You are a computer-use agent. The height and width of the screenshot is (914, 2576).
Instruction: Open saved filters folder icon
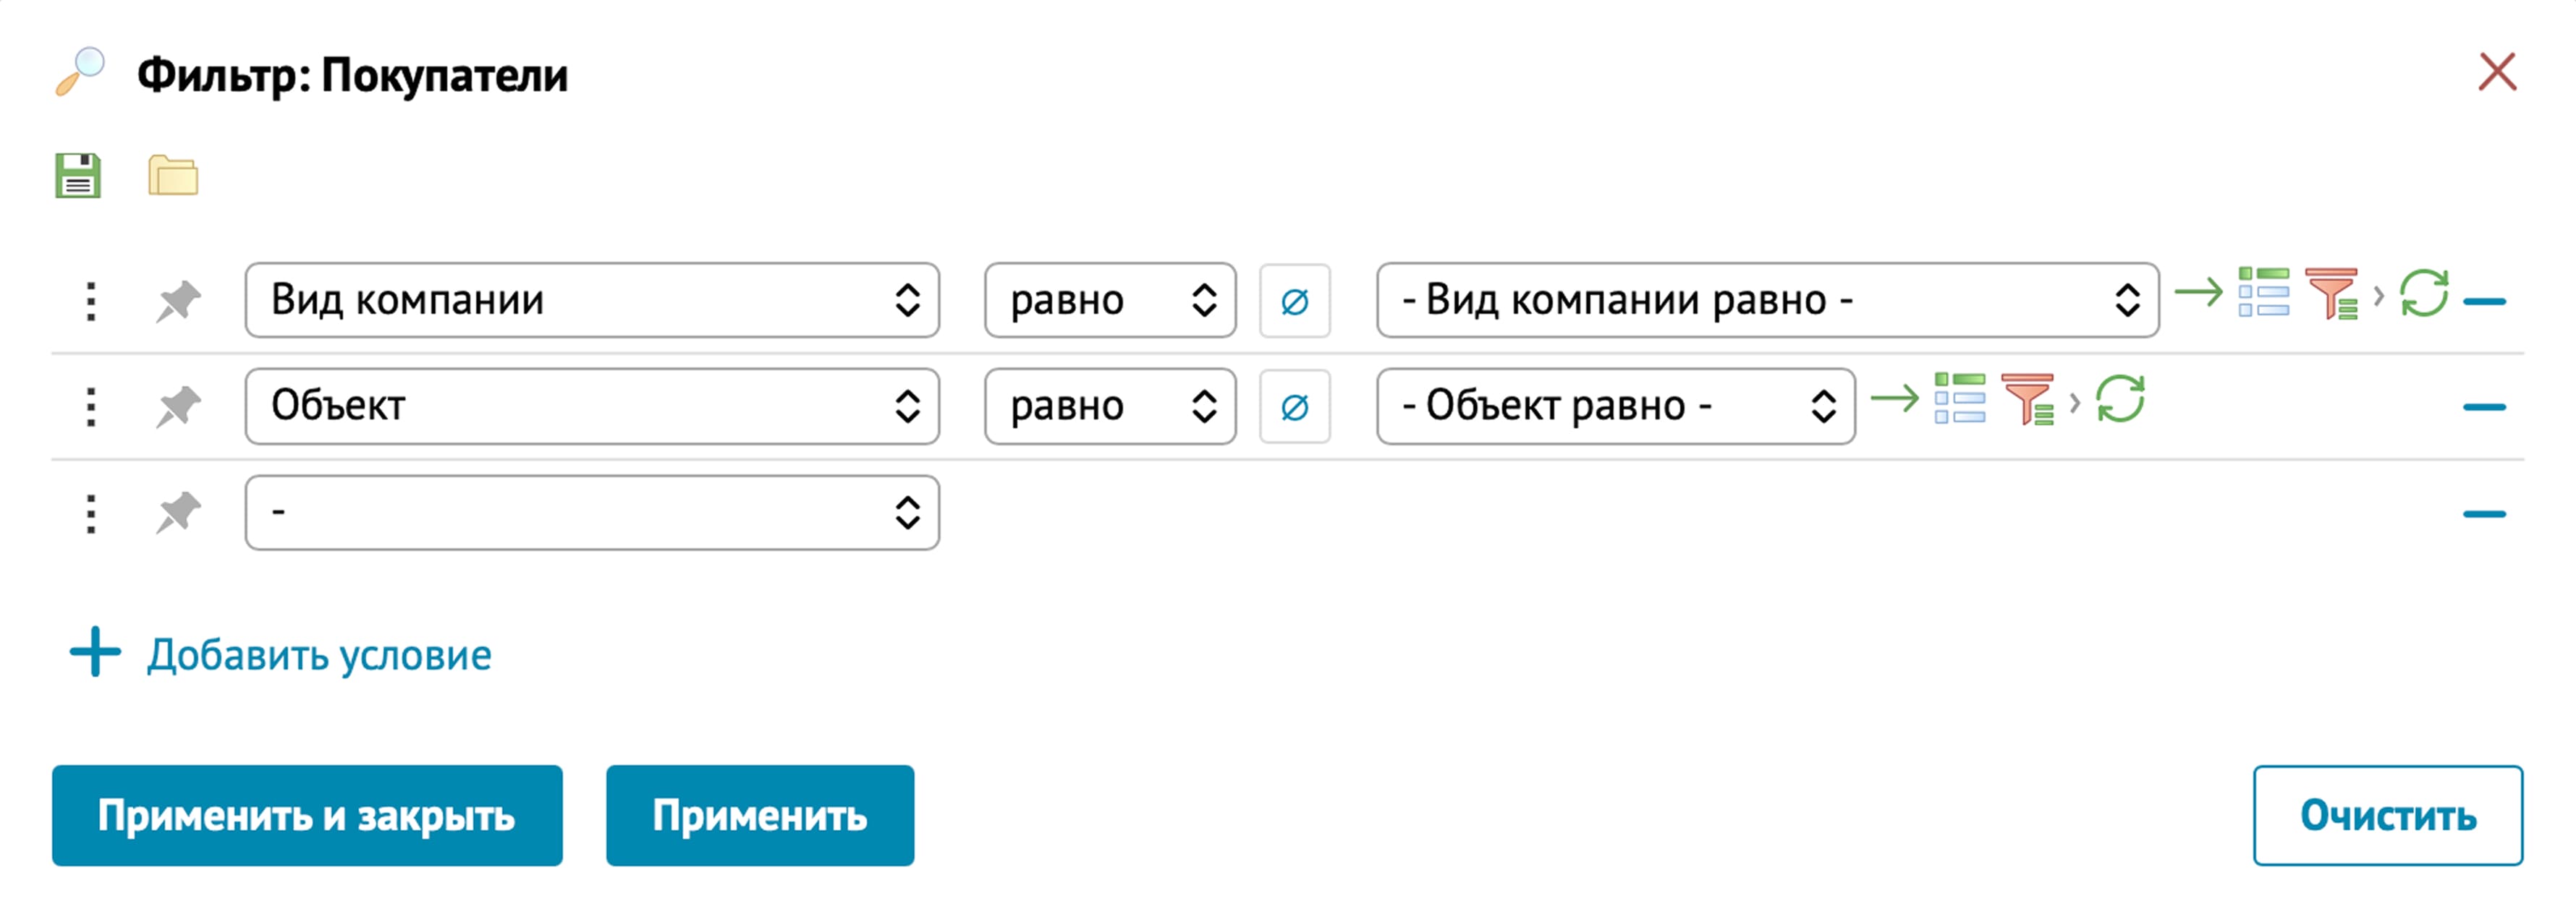173,176
